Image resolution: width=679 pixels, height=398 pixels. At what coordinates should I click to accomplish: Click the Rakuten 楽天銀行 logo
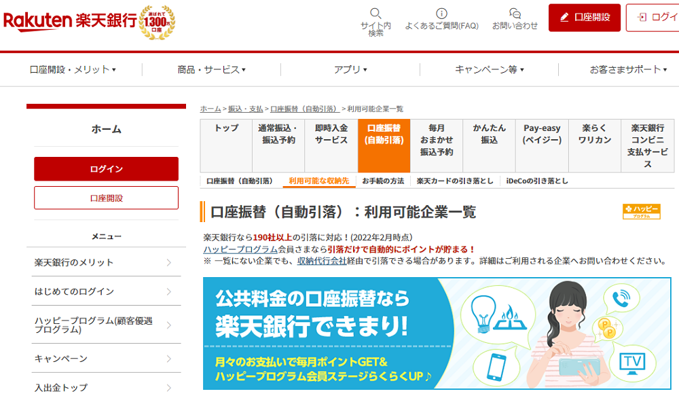70,21
